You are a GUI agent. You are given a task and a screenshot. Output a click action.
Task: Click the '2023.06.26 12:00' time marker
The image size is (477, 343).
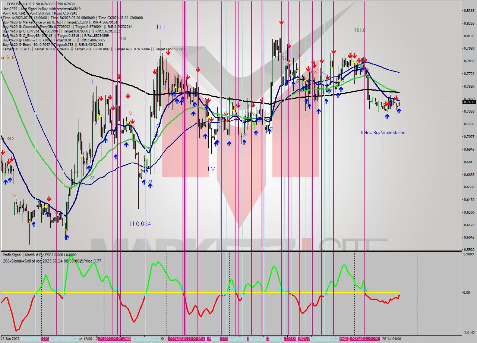[x=117, y=339]
